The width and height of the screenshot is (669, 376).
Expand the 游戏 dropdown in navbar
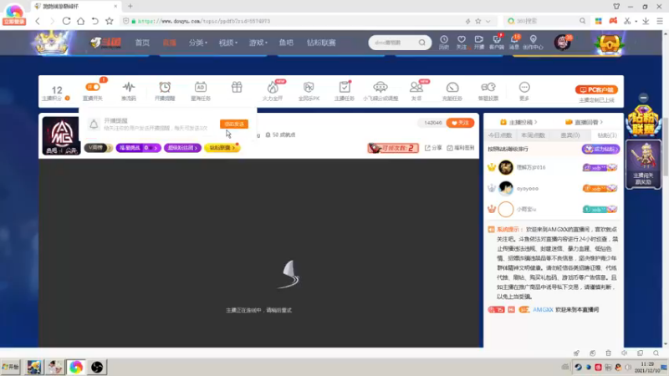pyautogui.click(x=258, y=43)
